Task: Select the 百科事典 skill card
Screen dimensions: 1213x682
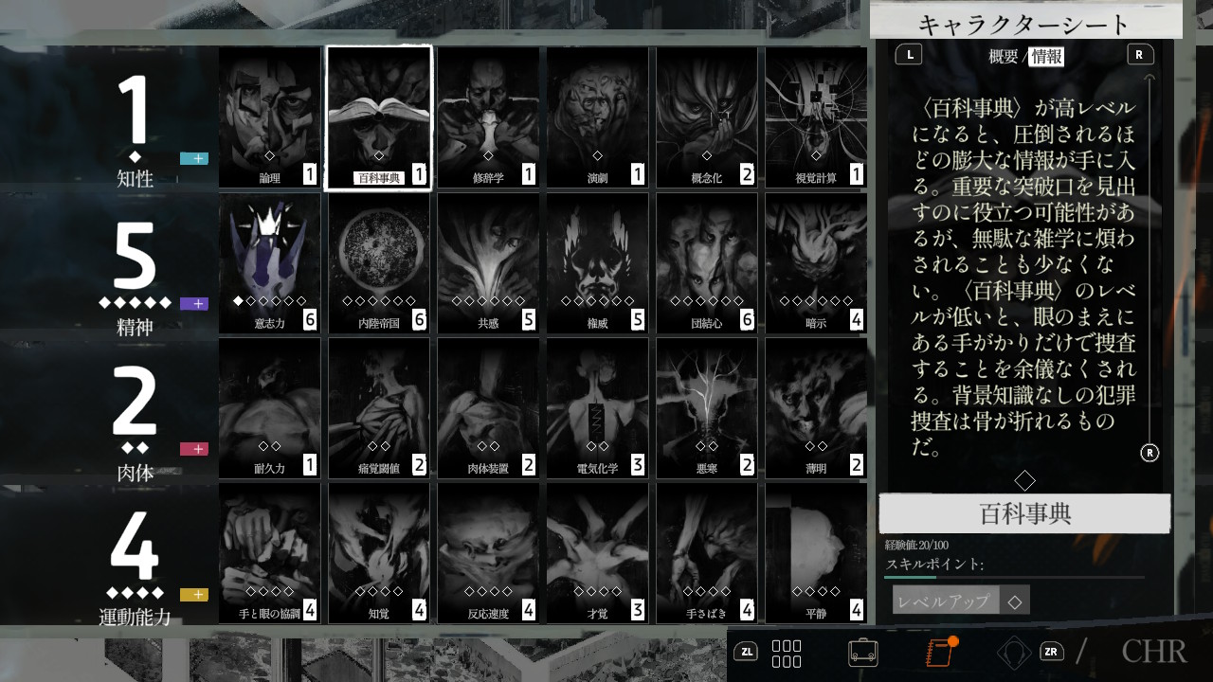Action: (379, 117)
